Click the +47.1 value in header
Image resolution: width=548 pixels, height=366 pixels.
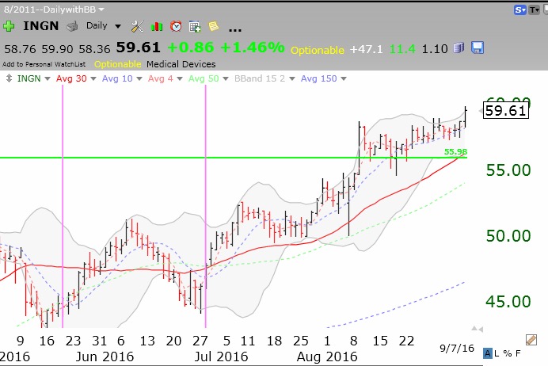[x=367, y=49]
